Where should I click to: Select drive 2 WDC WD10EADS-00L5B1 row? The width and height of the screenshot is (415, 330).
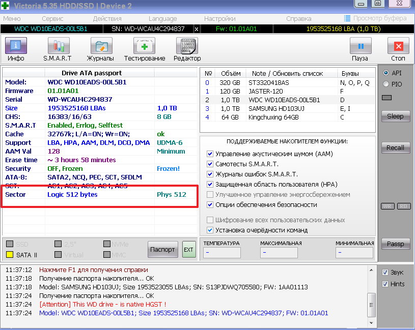pyautogui.click(x=288, y=100)
